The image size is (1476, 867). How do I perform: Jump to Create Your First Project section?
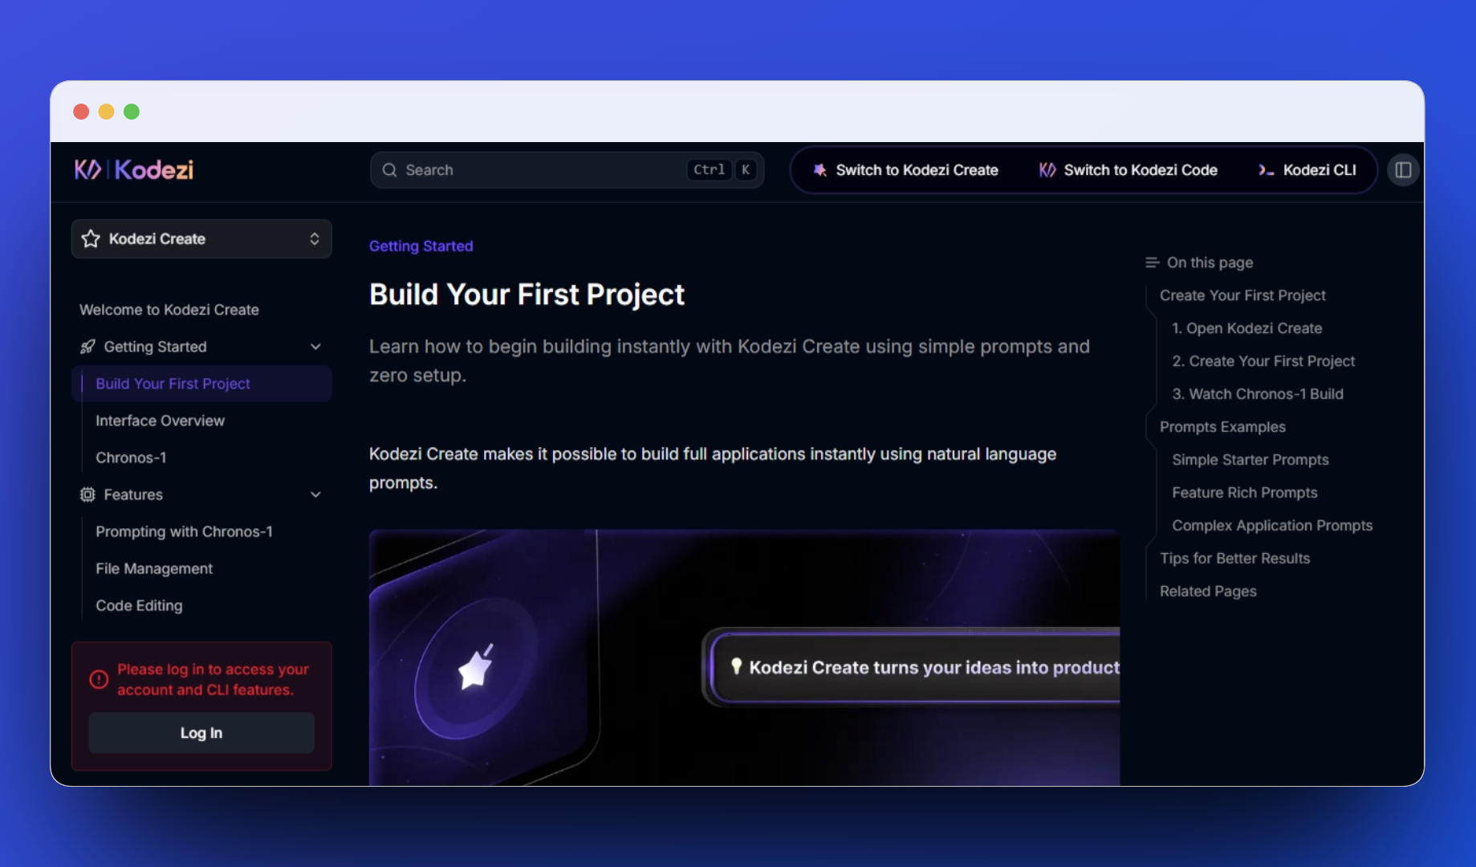click(x=1242, y=295)
